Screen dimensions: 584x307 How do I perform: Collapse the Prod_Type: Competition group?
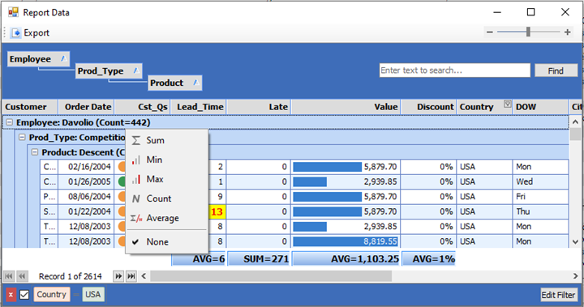point(22,138)
